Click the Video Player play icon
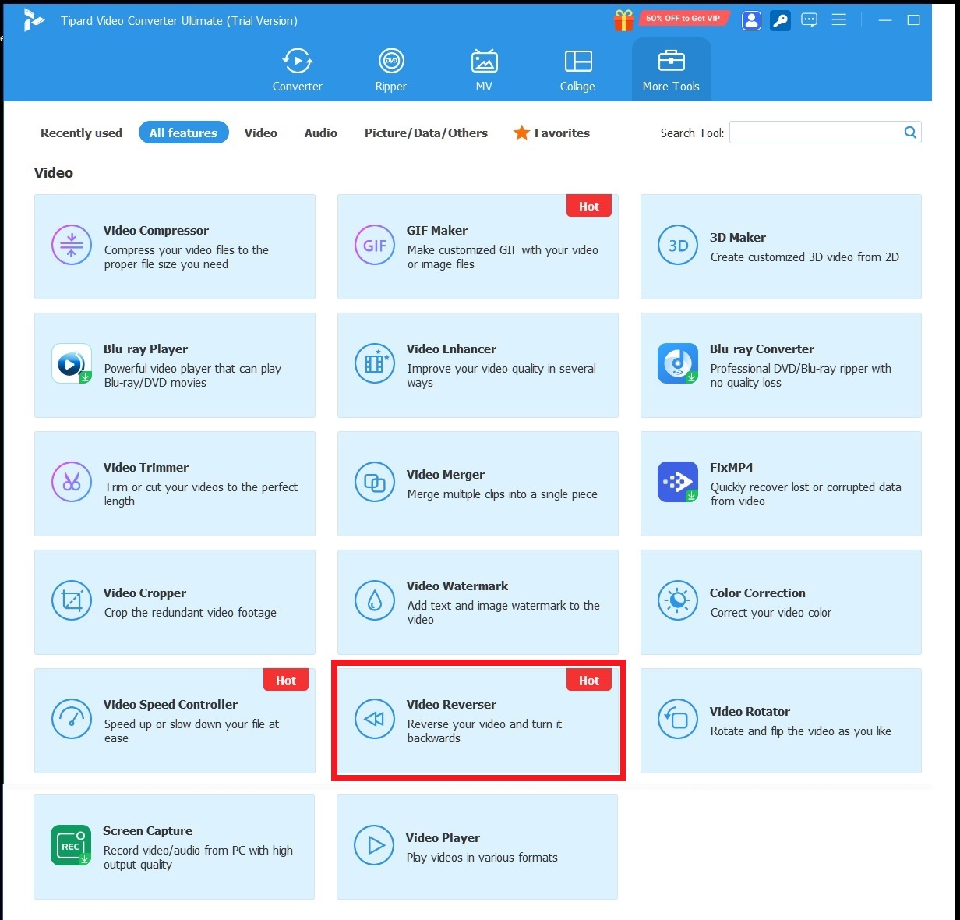The height and width of the screenshot is (920, 960). pos(374,845)
